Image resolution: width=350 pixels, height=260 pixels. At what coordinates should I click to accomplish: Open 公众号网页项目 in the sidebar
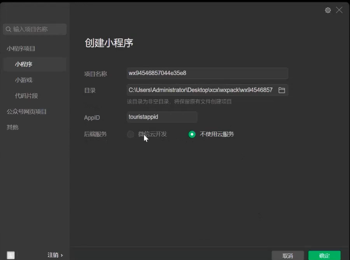(x=26, y=112)
